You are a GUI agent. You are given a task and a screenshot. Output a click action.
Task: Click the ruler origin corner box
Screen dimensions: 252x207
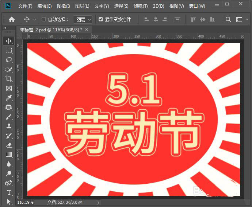19,36
